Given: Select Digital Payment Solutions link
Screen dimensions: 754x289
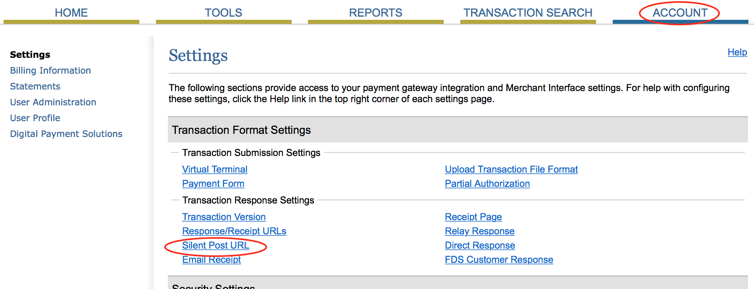Looking at the screenshot, I should coord(66,134).
